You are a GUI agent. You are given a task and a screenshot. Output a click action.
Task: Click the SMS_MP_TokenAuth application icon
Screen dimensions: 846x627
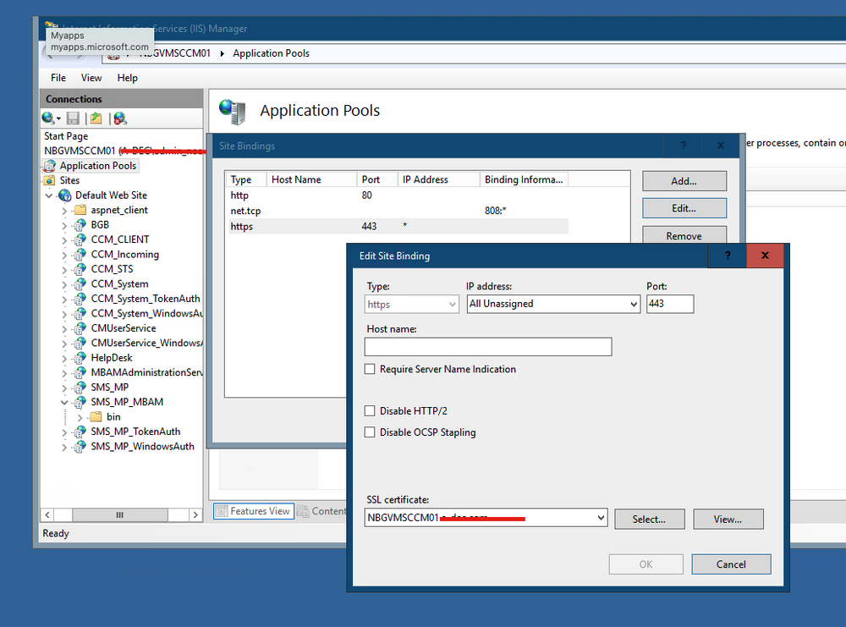[x=80, y=432]
